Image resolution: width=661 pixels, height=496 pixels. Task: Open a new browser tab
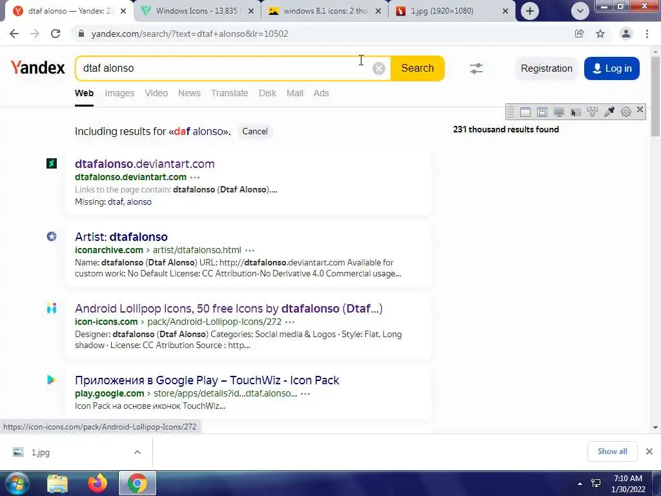point(530,11)
